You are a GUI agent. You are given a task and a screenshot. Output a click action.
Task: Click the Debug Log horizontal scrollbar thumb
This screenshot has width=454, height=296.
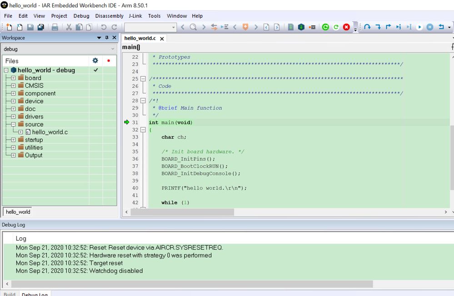192,284
